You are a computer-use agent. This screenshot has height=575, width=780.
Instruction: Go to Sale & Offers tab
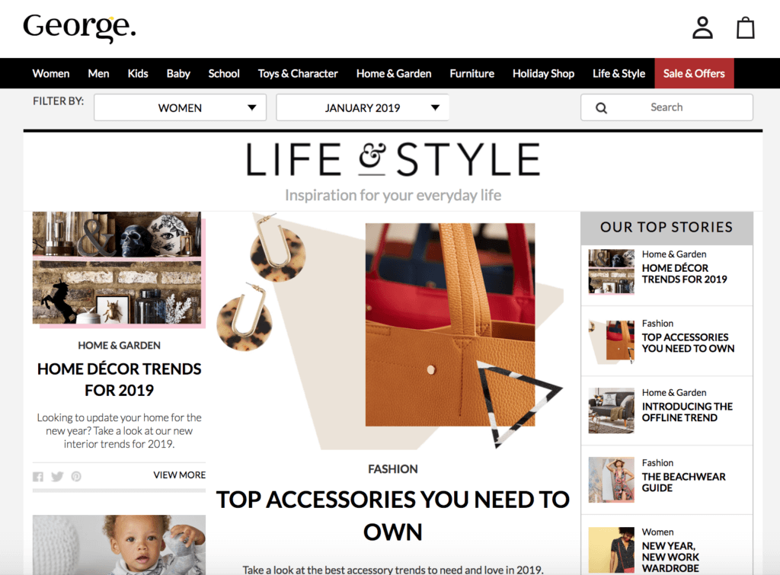click(x=694, y=74)
